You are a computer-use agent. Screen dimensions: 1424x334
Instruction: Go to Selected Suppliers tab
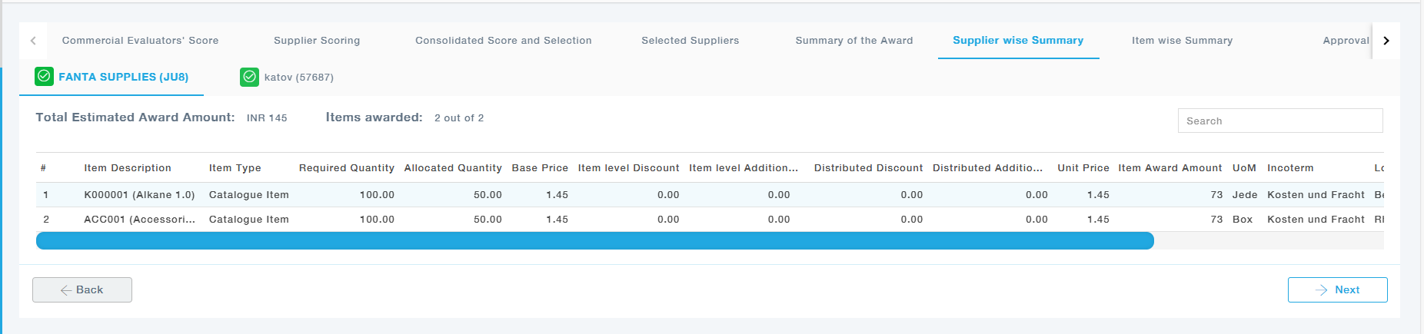[x=690, y=41]
